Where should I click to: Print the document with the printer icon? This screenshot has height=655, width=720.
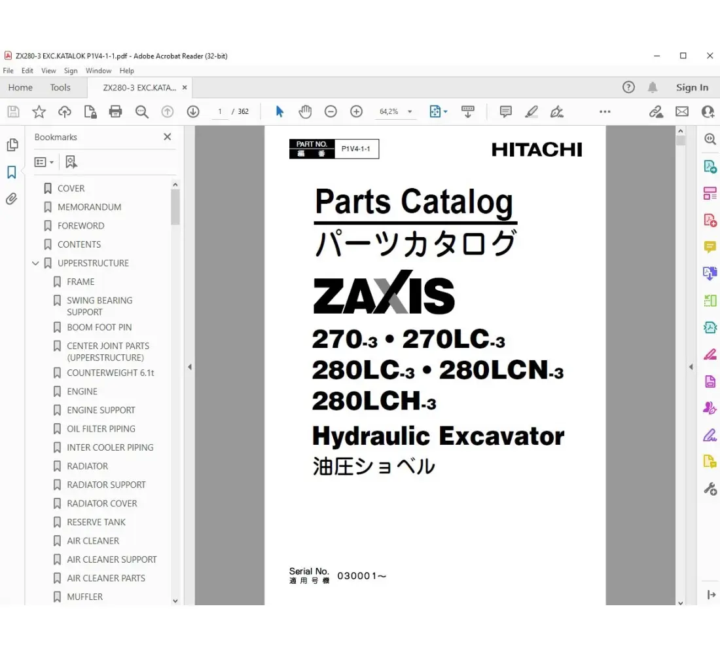(115, 111)
